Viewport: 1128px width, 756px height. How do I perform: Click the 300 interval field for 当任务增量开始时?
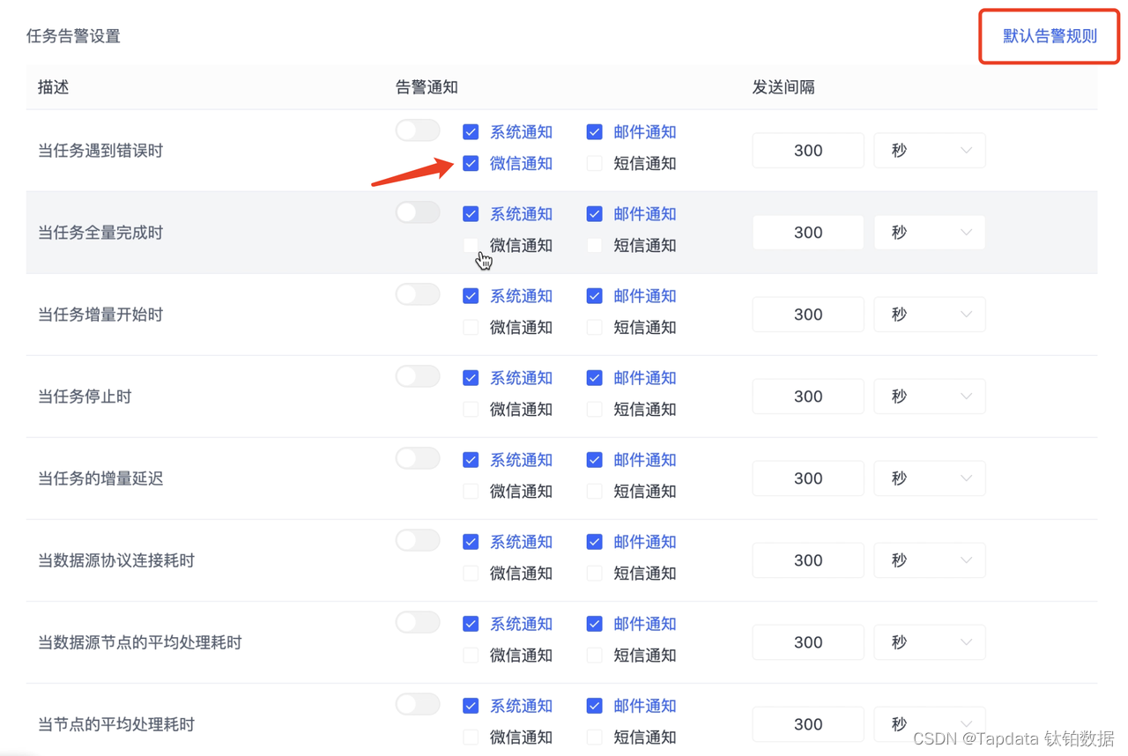pos(808,315)
